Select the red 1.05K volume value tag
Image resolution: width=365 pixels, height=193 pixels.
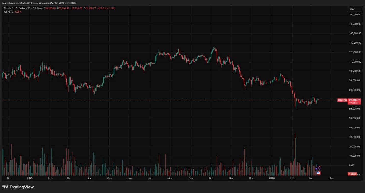point(352,174)
